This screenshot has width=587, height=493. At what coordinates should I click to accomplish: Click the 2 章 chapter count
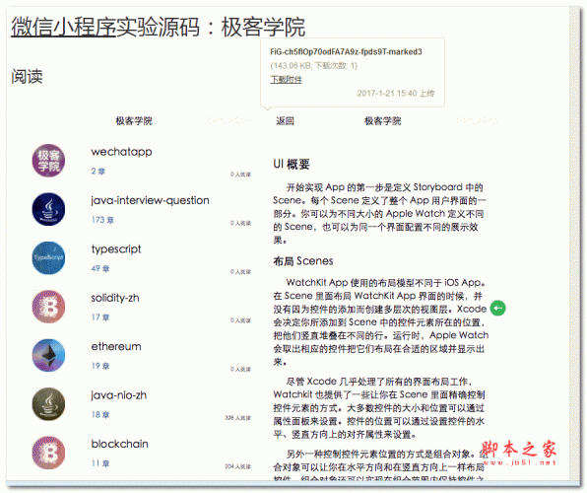click(x=98, y=172)
